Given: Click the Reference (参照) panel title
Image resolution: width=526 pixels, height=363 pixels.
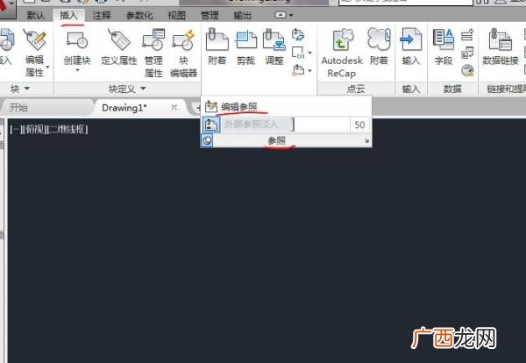Looking at the screenshot, I should click(277, 140).
